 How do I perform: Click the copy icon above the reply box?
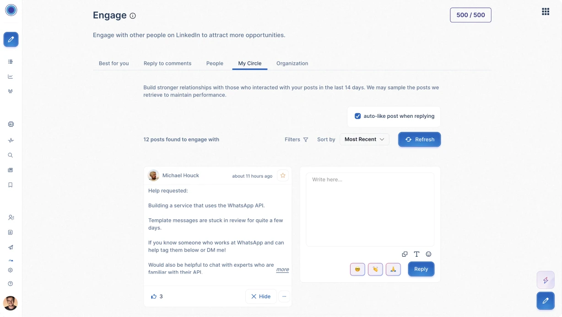405,254
